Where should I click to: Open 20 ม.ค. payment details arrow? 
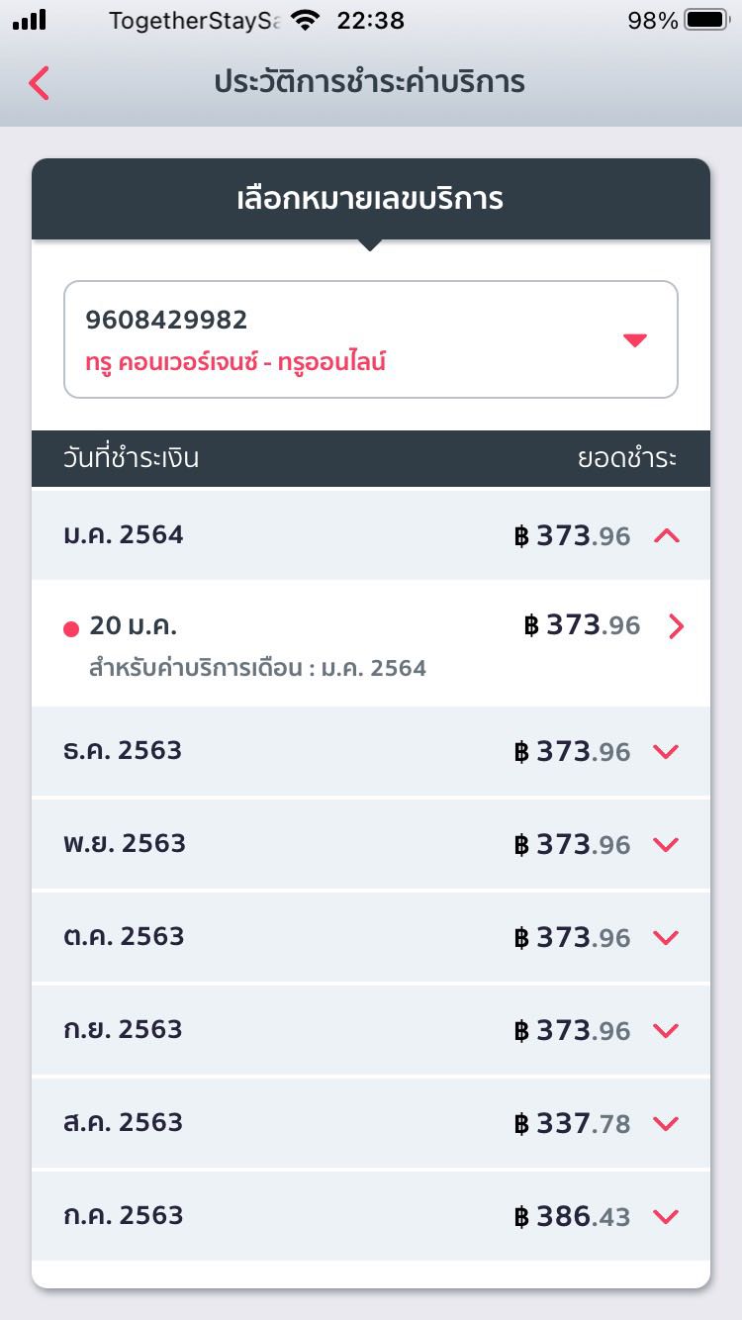[x=677, y=626]
